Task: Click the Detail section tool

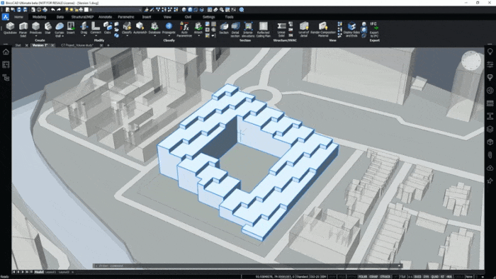Action: (x=235, y=29)
